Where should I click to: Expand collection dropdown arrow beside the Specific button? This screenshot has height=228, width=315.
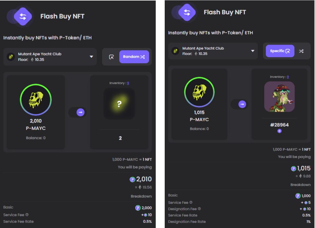point(252,51)
